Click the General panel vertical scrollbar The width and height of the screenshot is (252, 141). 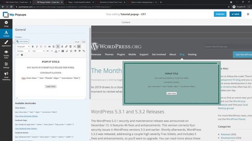point(90,63)
